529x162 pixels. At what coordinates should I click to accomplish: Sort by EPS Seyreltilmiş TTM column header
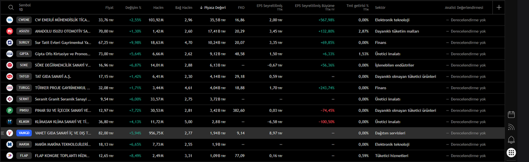pyautogui.click(x=270, y=7)
